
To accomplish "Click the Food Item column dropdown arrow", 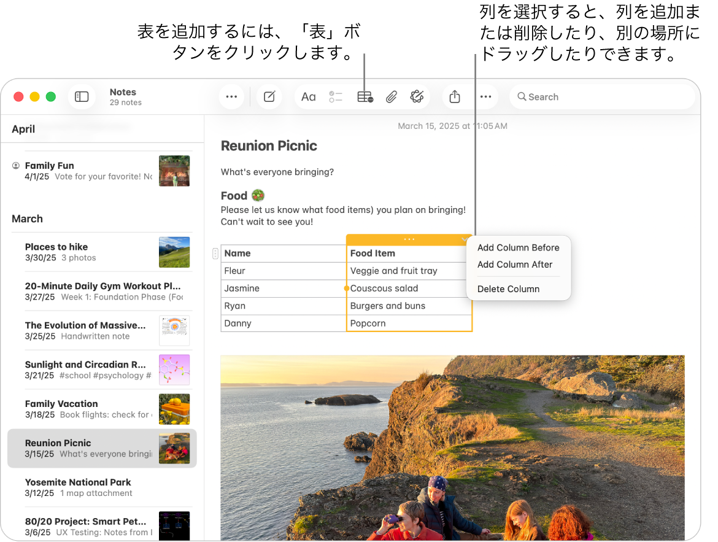I will (x=465, y=239).
